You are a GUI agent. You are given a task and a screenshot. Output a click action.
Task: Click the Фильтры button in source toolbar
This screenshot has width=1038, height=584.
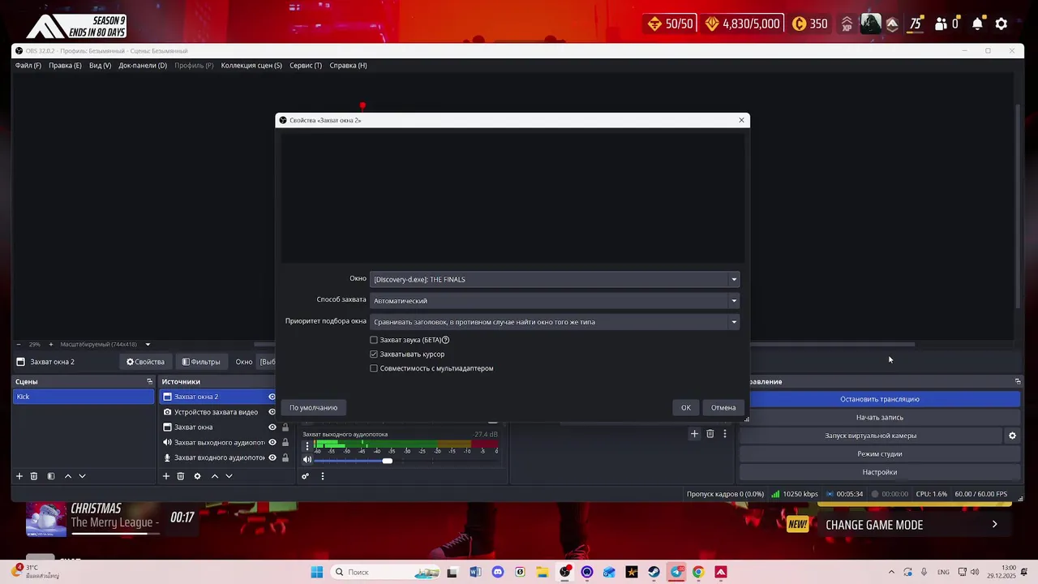[x=201, y=362]
